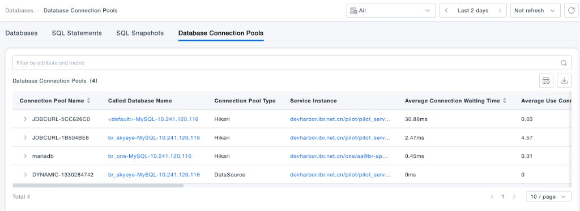Click the horizontal table scrollbar
Image resolution: width=580 pixels, height=211 pixels.
(x=98, y=186)
